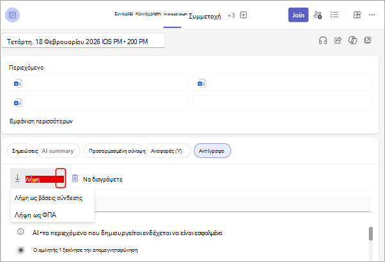Click the transcription started record icon
Image resolution: width=385 pixels, height=262 pixels.
[21, 250]
